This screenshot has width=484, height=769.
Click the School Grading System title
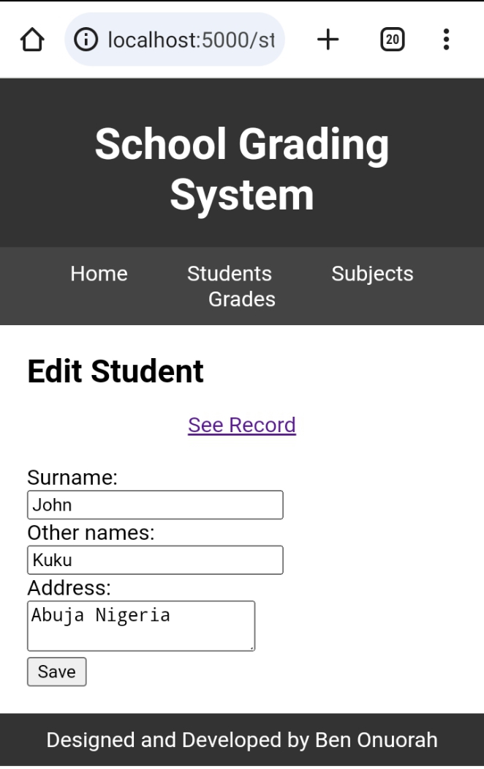[242, 169]
